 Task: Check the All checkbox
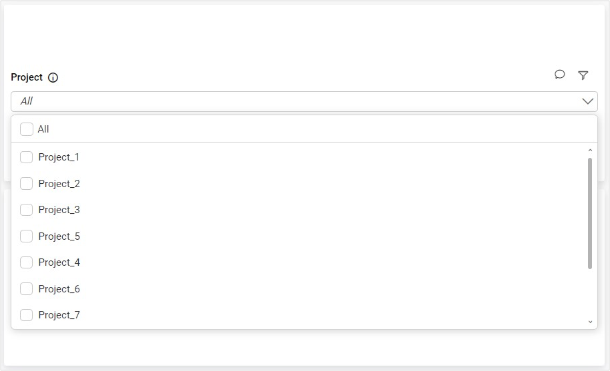[27, 129]
